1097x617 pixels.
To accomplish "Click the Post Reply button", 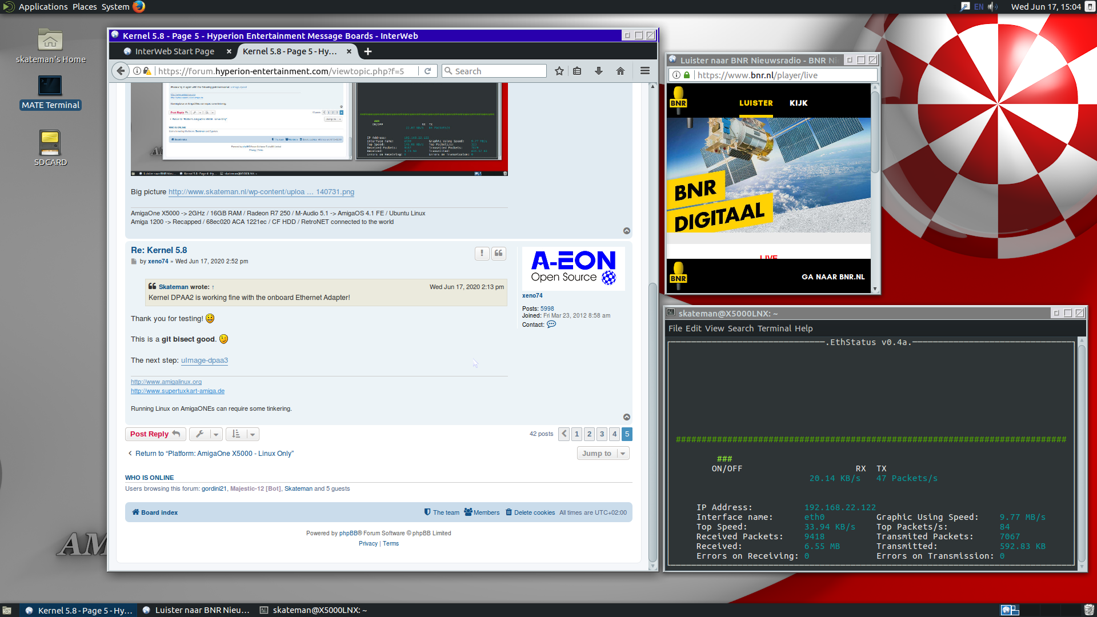I will tap(155, 434).
